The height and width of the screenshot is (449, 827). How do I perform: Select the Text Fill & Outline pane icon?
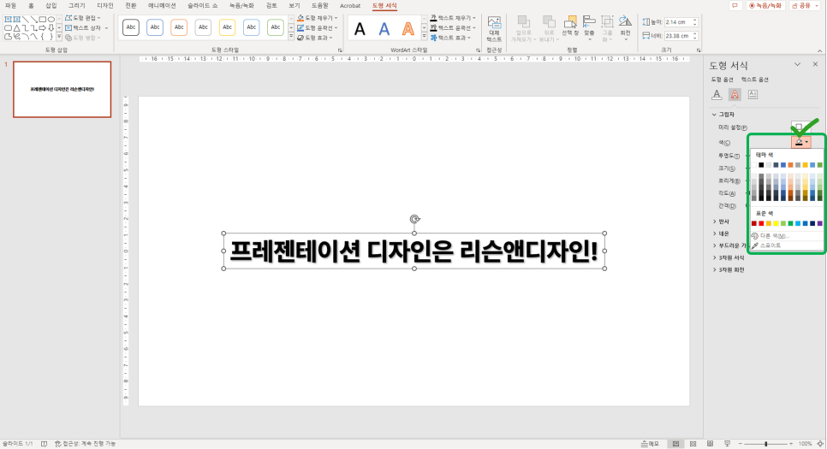tap(717, 94)
